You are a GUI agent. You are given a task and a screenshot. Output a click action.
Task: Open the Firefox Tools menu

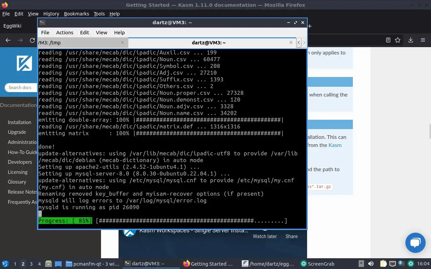pos(99,14)
